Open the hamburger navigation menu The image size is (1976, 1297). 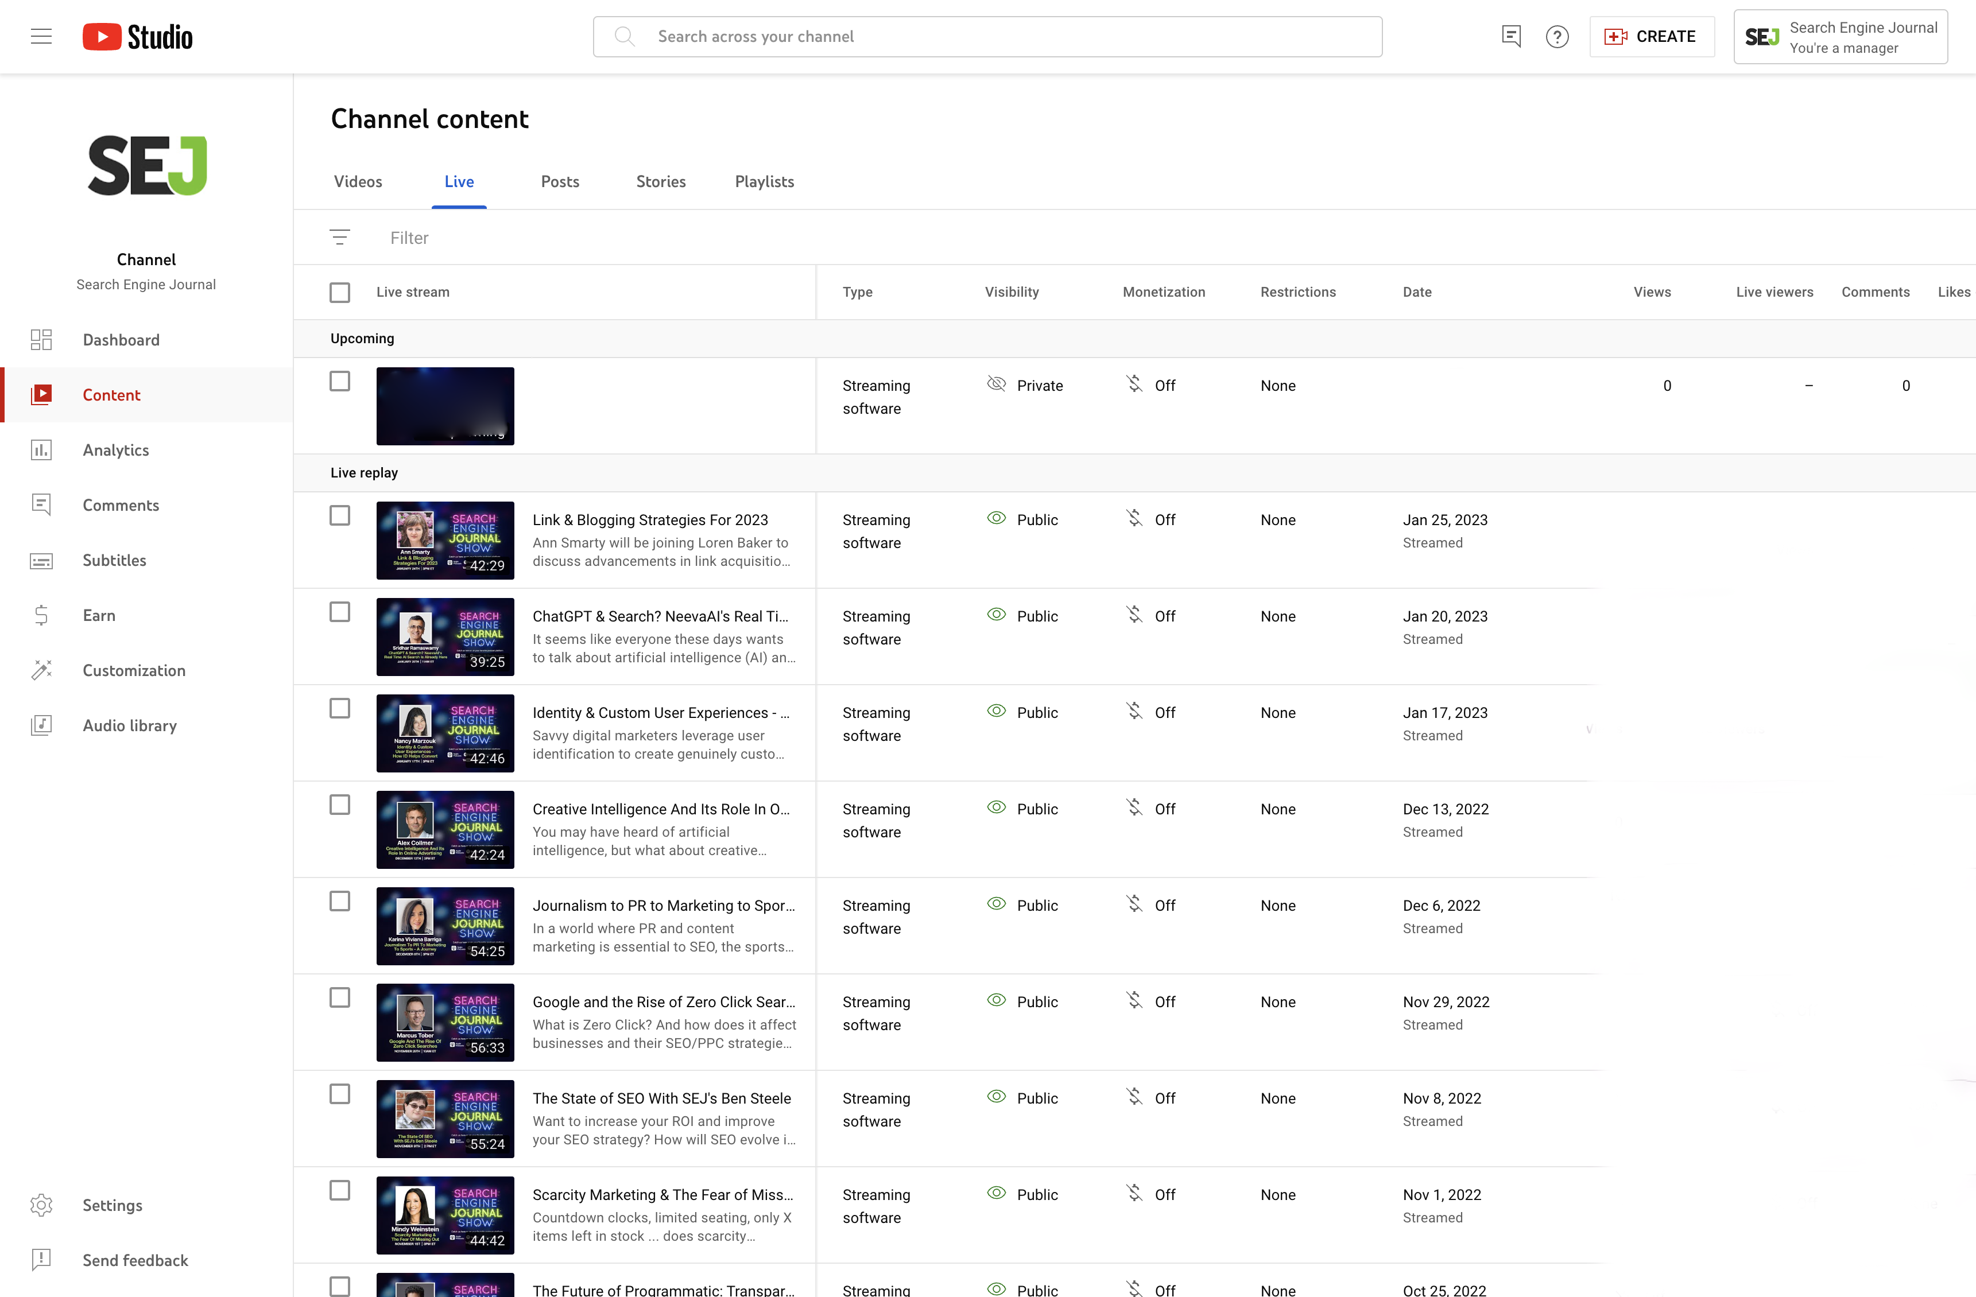(x=41, y=36)
